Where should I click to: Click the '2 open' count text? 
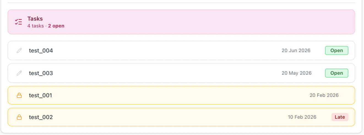56,26
